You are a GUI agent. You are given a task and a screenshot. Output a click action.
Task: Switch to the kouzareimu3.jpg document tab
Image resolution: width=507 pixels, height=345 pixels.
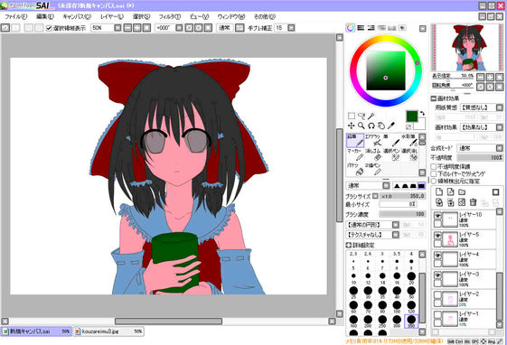click(108, 331)
